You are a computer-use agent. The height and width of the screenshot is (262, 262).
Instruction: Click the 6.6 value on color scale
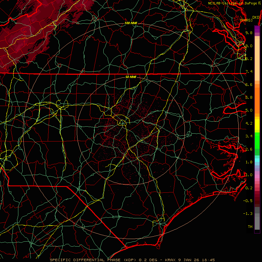(x=249, y=84)
